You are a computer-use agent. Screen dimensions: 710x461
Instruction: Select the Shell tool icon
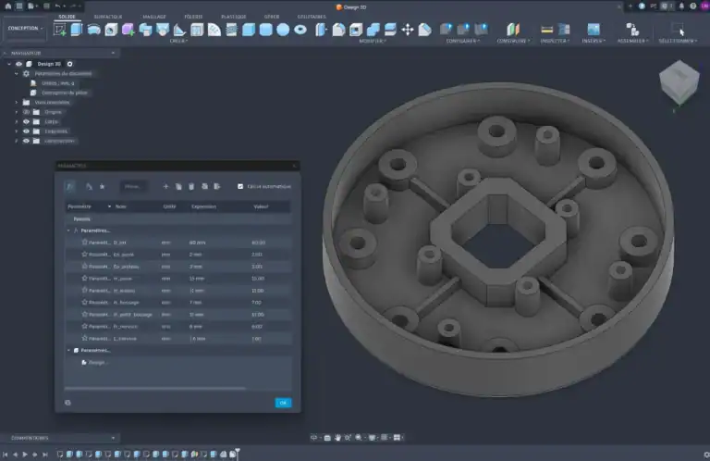point(355,30)
